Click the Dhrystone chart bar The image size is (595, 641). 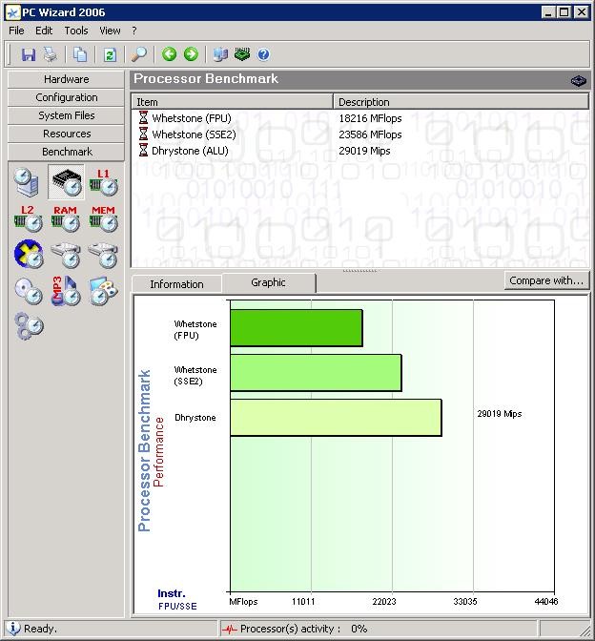coord(336,418)
